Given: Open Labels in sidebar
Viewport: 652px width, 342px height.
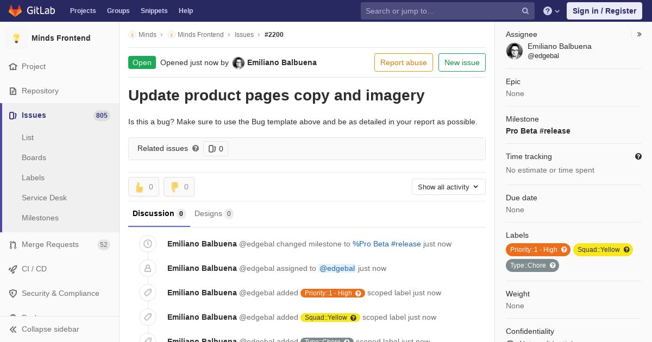Looking at the screenshot, I should 33,178.
